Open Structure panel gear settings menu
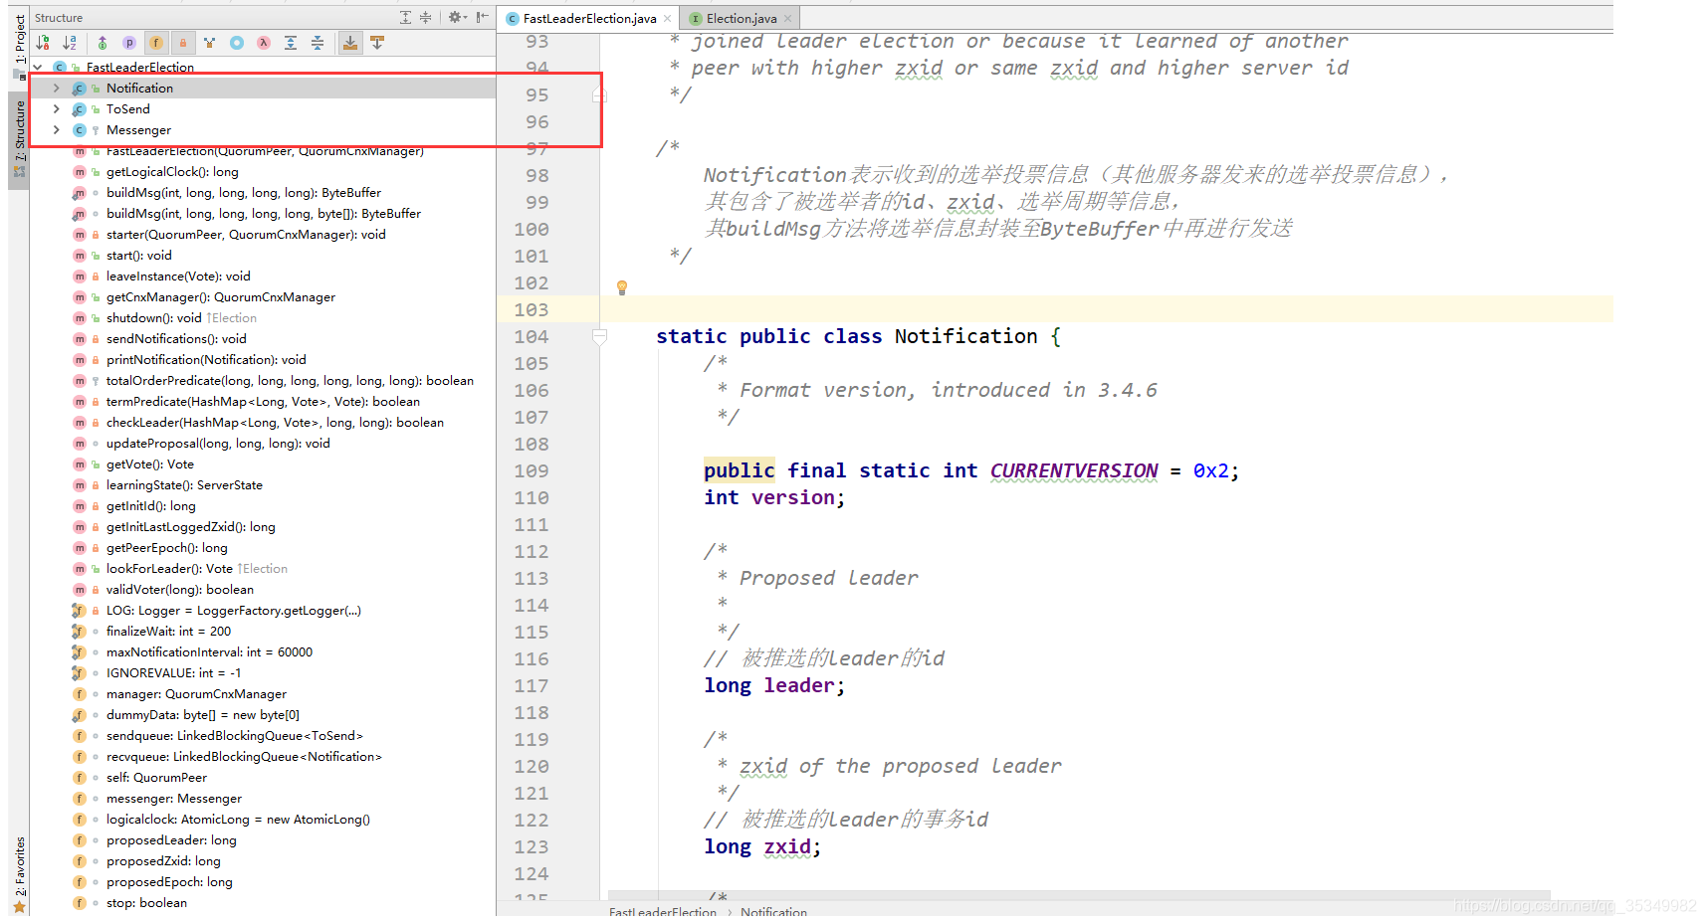Screen dimensions: 1706x924 click(456, 17)
